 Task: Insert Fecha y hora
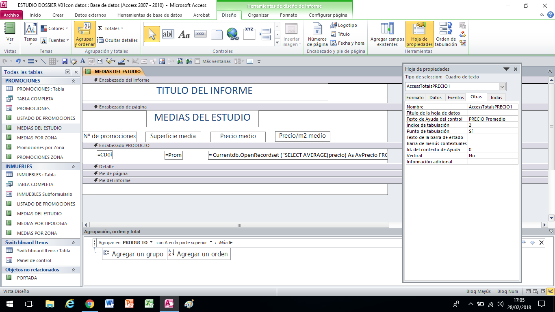pos(347,43)
